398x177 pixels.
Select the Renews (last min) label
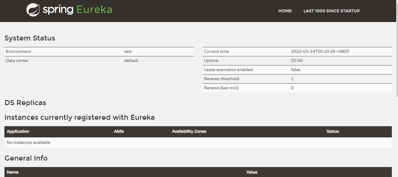tap(221, 88)
